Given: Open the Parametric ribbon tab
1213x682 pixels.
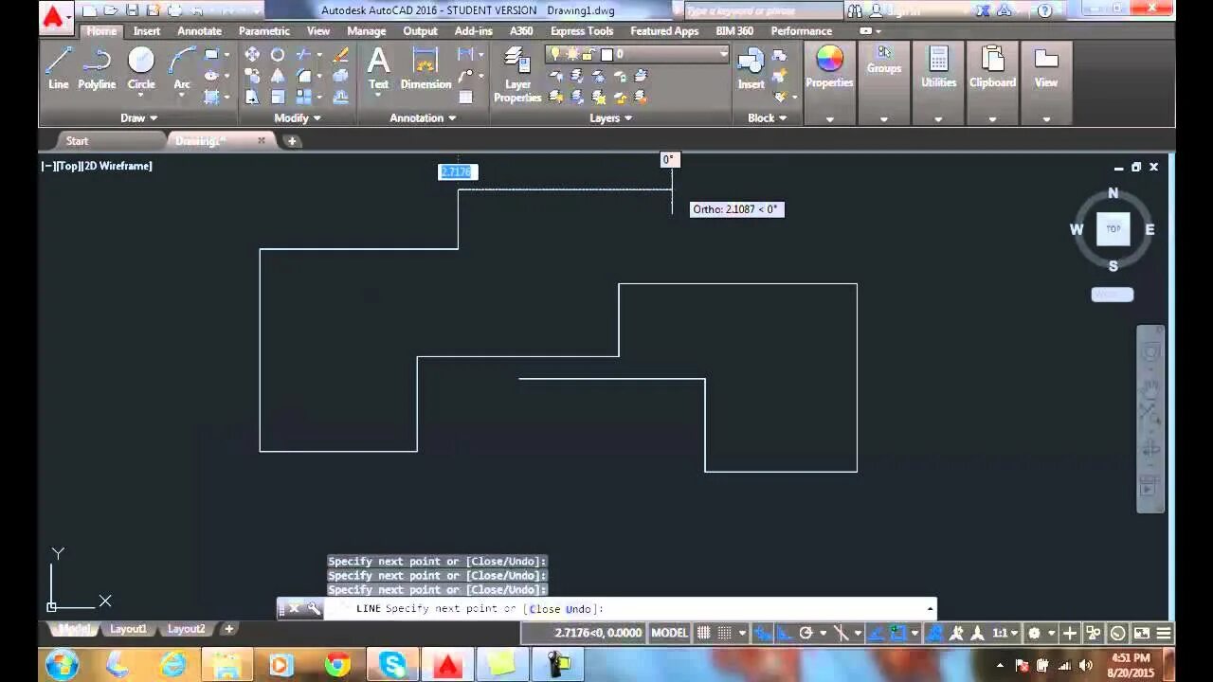Looking at the screenshot, I should point(264,31).
